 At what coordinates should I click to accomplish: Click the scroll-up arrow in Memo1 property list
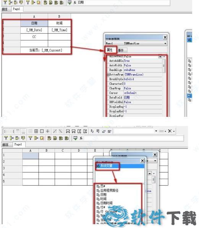tap(164, 57)
